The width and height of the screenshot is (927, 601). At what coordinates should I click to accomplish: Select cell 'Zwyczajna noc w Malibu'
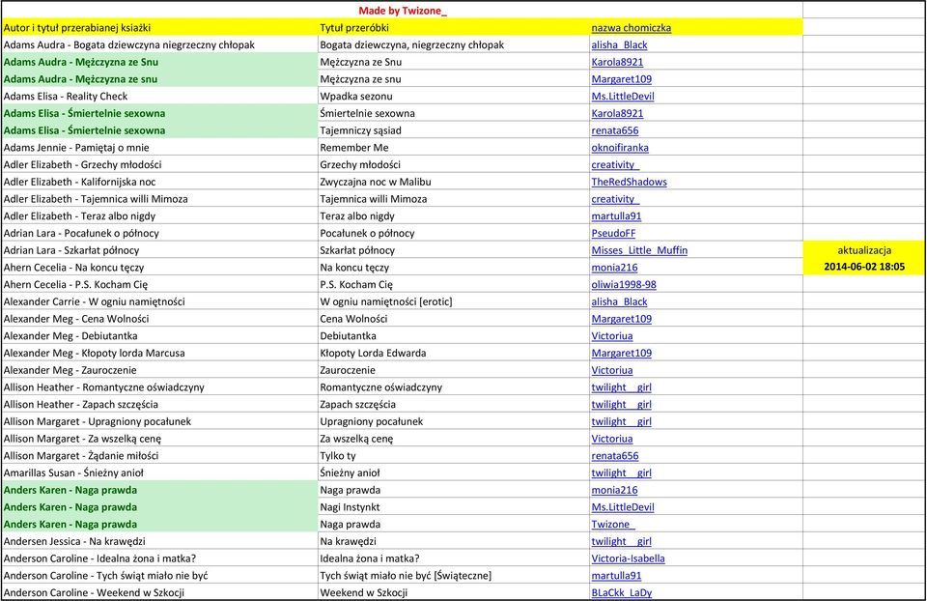(x=454, y=183)
